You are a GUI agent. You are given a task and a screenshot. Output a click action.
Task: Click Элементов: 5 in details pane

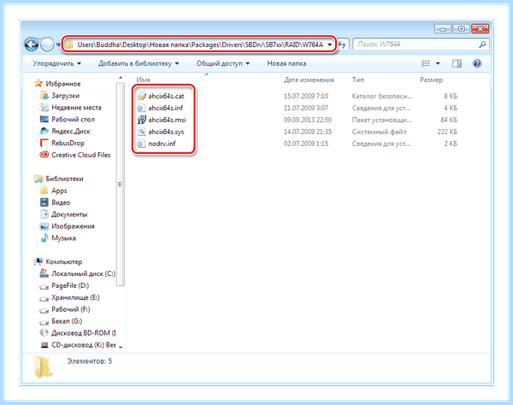click(x=90, y=361)
